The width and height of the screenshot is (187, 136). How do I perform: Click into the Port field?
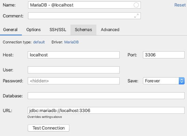pyautogui.click(x=164, y=55)
